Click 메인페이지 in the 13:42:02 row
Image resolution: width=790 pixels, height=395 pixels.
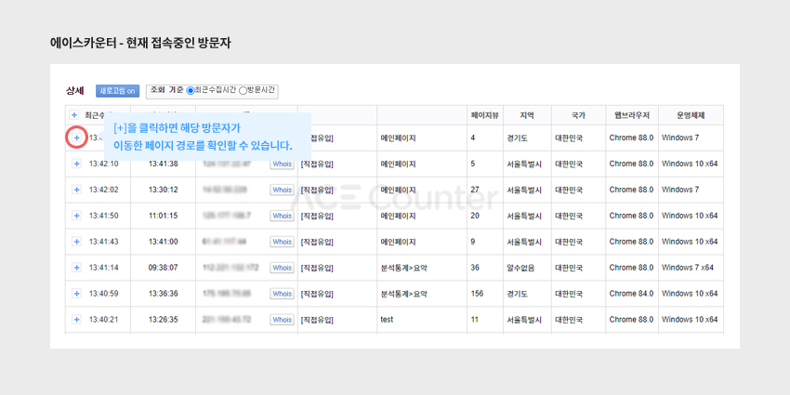[x=398, y=190]
